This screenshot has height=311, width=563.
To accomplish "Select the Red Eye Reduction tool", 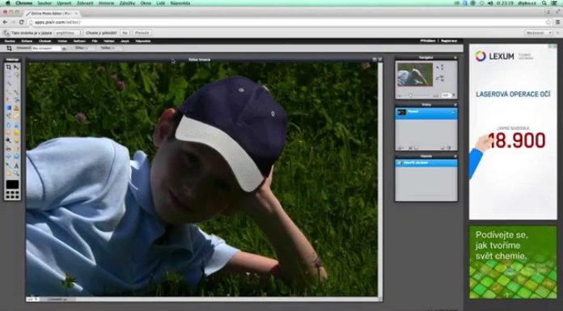I will tap(8, 149).
